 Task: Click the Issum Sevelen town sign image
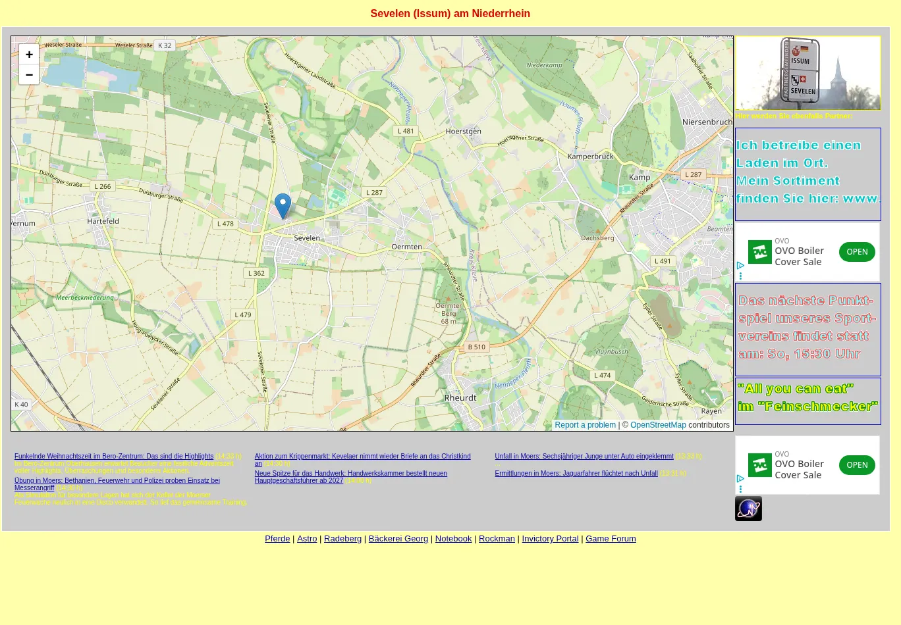point(807,73)
